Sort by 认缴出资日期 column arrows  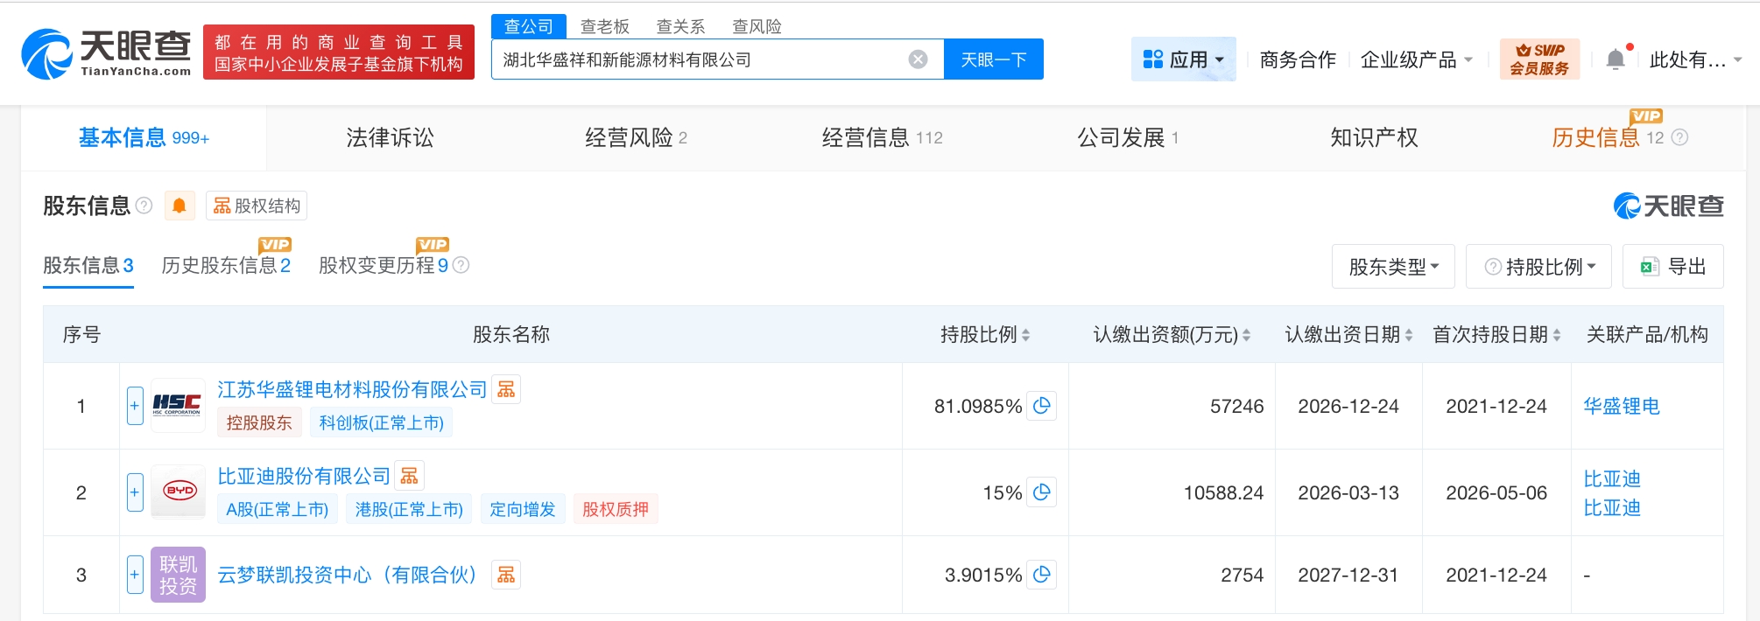point(1409,335)
